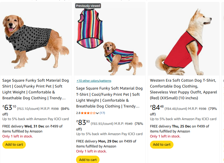This screenshot has width=224, height=163.
Task: View +10 other colors/patterns
Action: coord(94,81)
